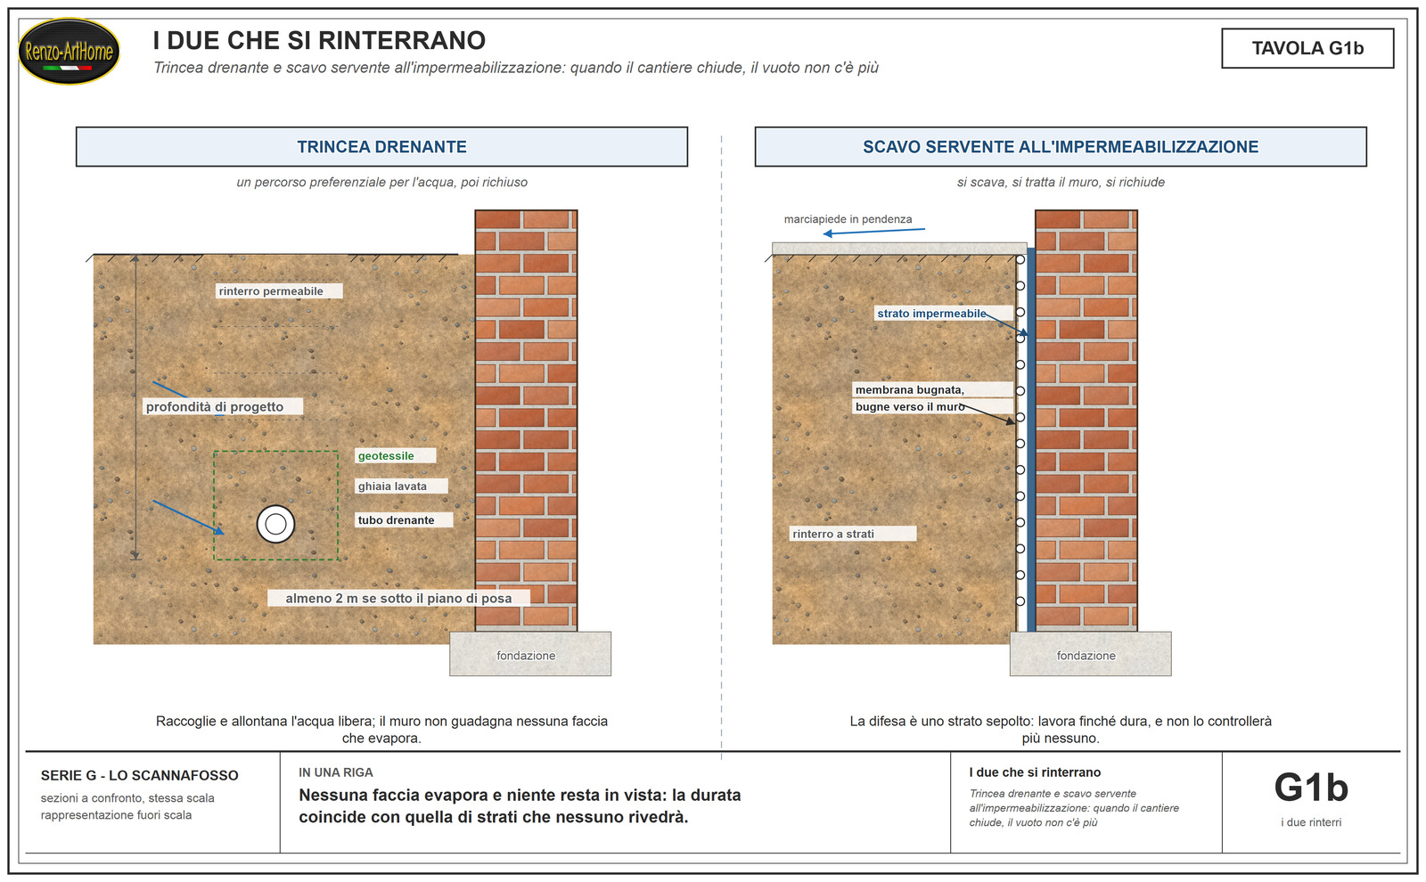
Task: Click "almeno 2 m se sotto il piano di posa"
Action: click(398, 599)
